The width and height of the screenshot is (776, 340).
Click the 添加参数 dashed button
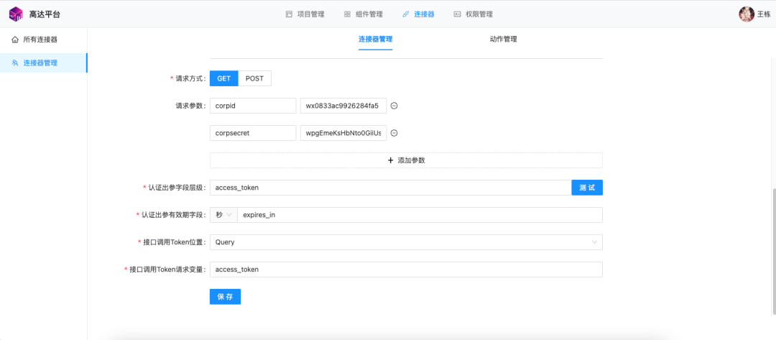pyautogui.click(x=406, y=160)
